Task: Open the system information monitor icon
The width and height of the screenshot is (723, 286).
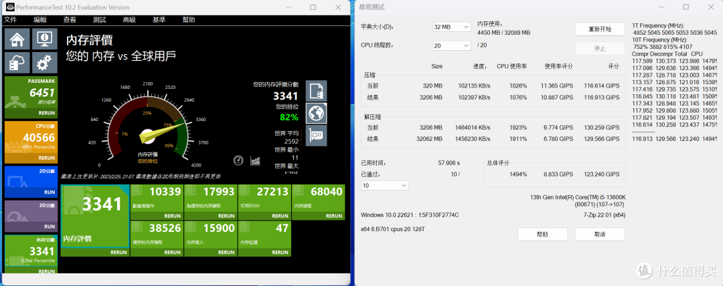Action: [45, 39]
